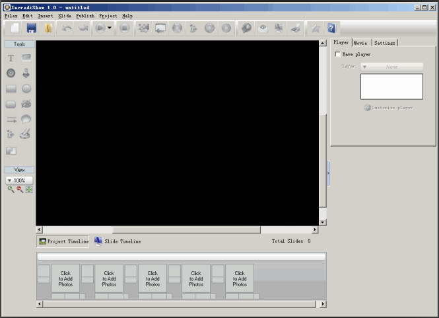This screenshot has width=439, height=318.
Task: Click the Zoom out red magnifier icon
Action: (x=20, y=190)
